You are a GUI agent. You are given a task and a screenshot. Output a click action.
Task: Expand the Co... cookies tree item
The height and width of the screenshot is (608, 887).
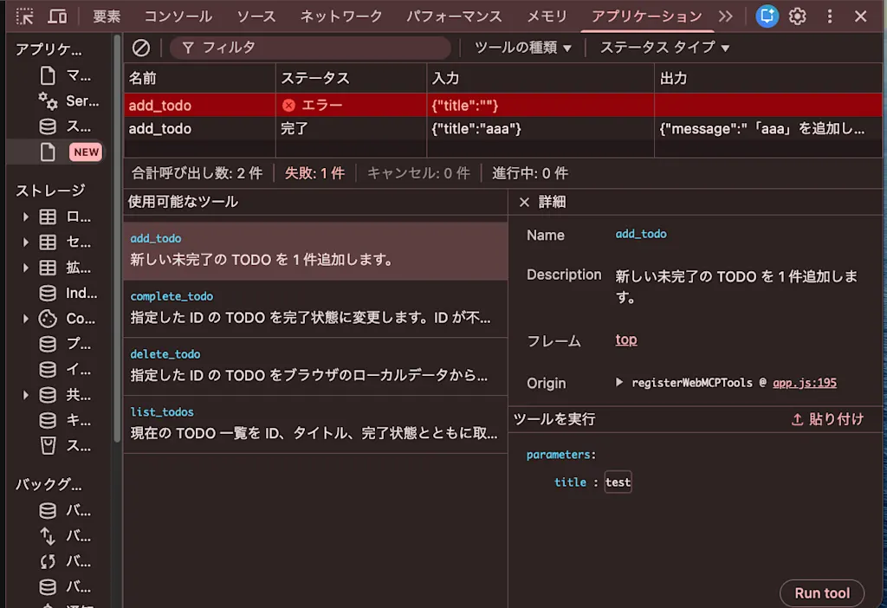pos(25,319)
